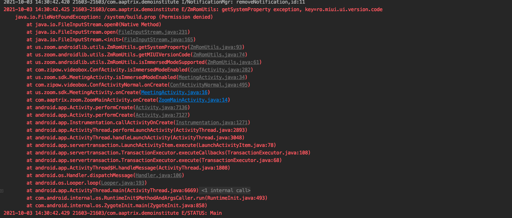Select the 'FileInputStream.open0(Native Method)' line
Screen dimensions: 512x218
coord(94,24)
